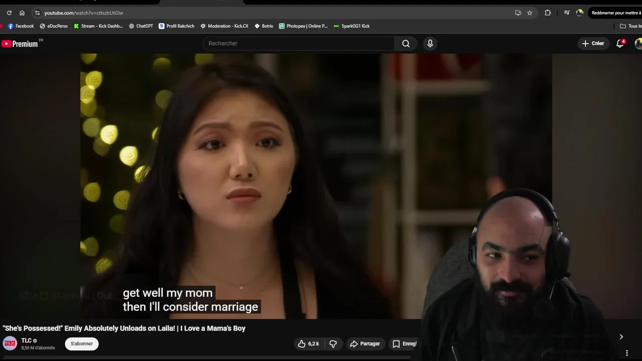This screenshot has width=642, height=361.
Task: Open the SparkGG1 Kick bookmark
Action: (352, 26)
